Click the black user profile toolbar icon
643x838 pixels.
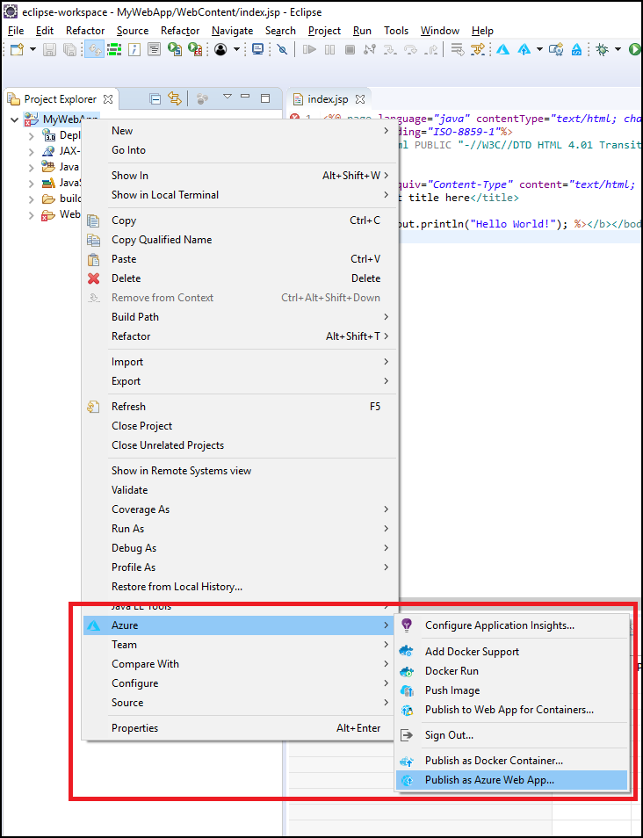pos(220,50)
